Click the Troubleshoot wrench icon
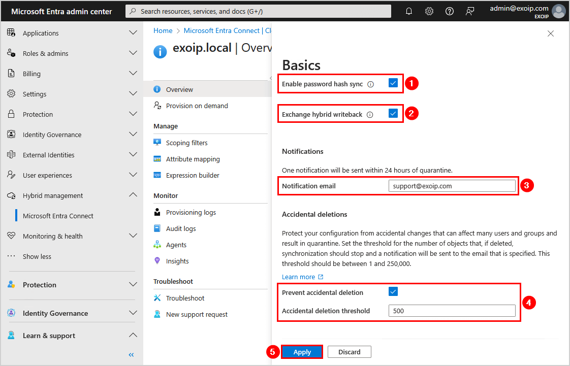This screenshot has width=570, height=366. click(x=157, y=298)
